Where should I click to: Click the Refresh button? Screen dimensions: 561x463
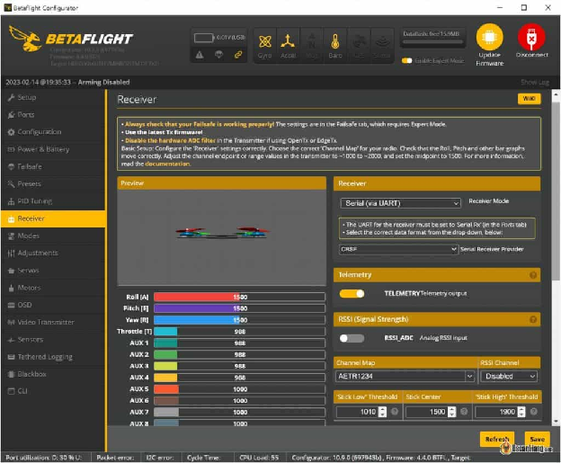496,439
